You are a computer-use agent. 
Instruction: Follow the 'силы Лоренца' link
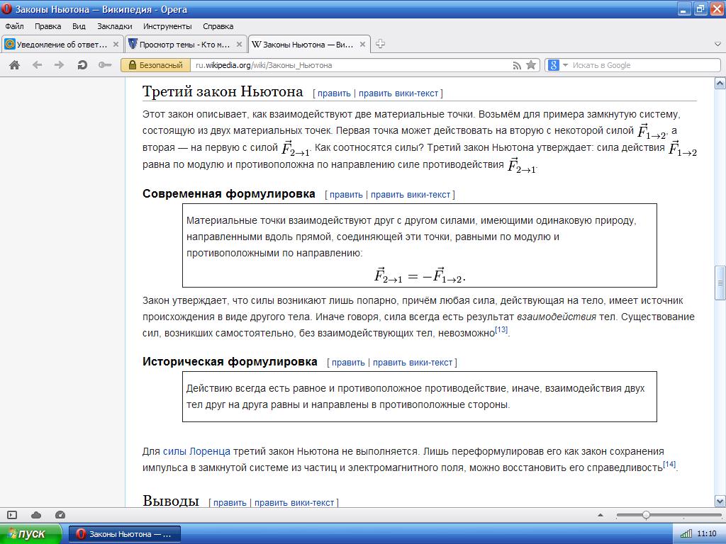(x=196, y=451)
